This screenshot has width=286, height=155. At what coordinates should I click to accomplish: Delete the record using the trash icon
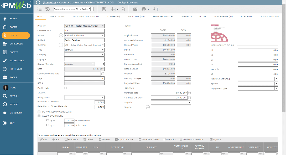click(x=123, y=9)
